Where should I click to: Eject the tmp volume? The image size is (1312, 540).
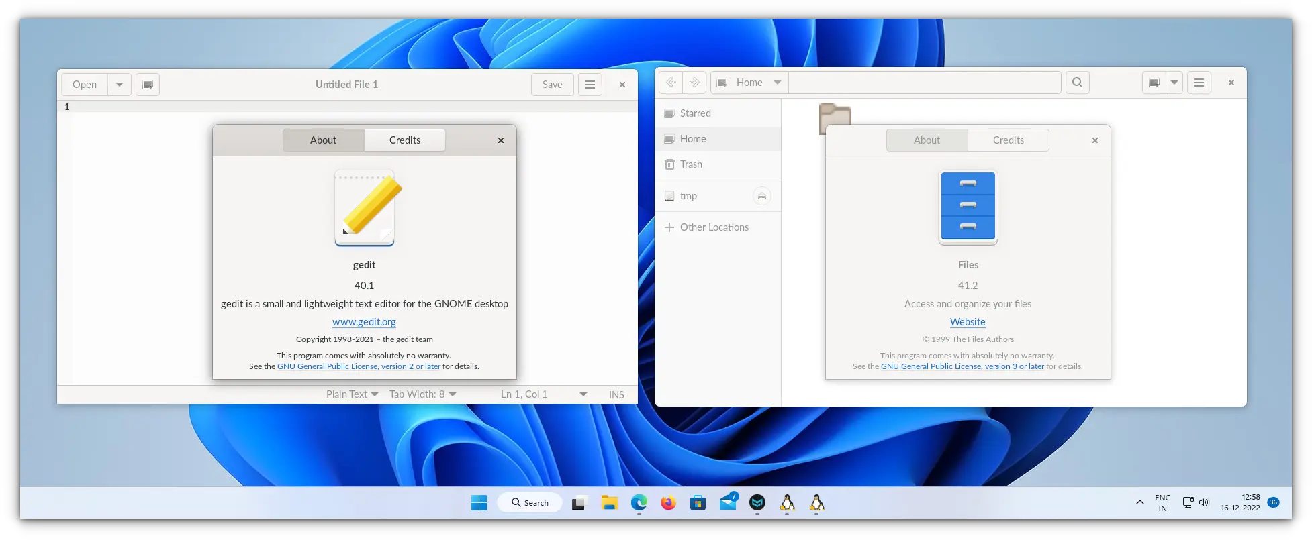pyautogui.click(x=761, y=196)
